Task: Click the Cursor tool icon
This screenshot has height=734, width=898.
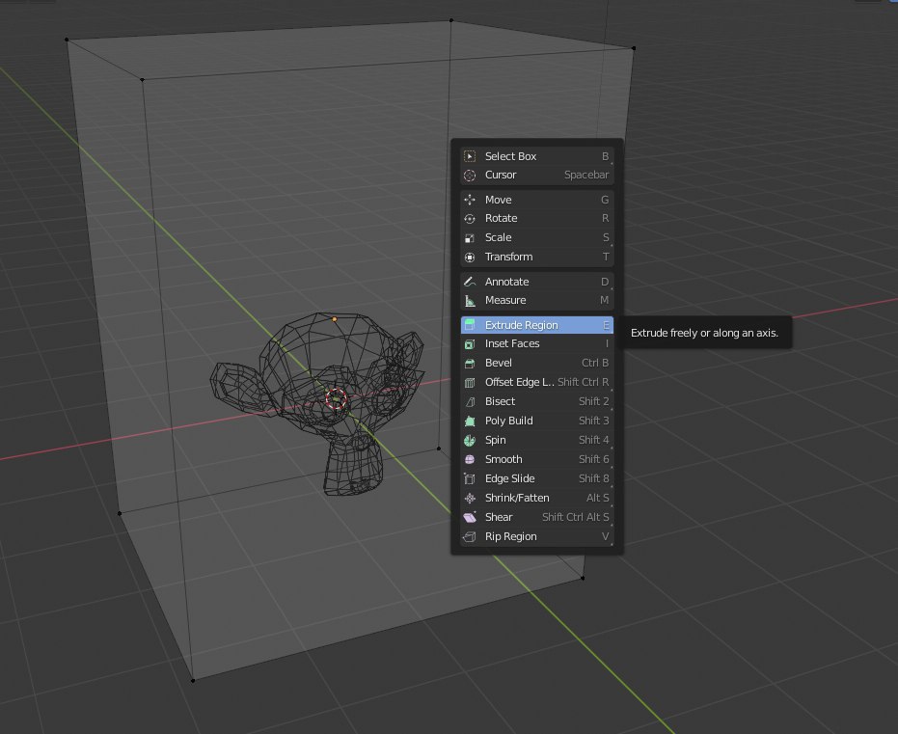Action: pos(470,176)
